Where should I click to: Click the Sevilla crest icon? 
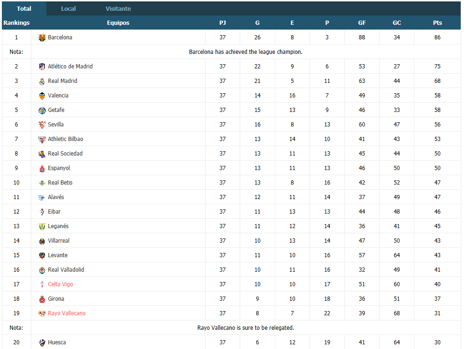pos(42,125)
